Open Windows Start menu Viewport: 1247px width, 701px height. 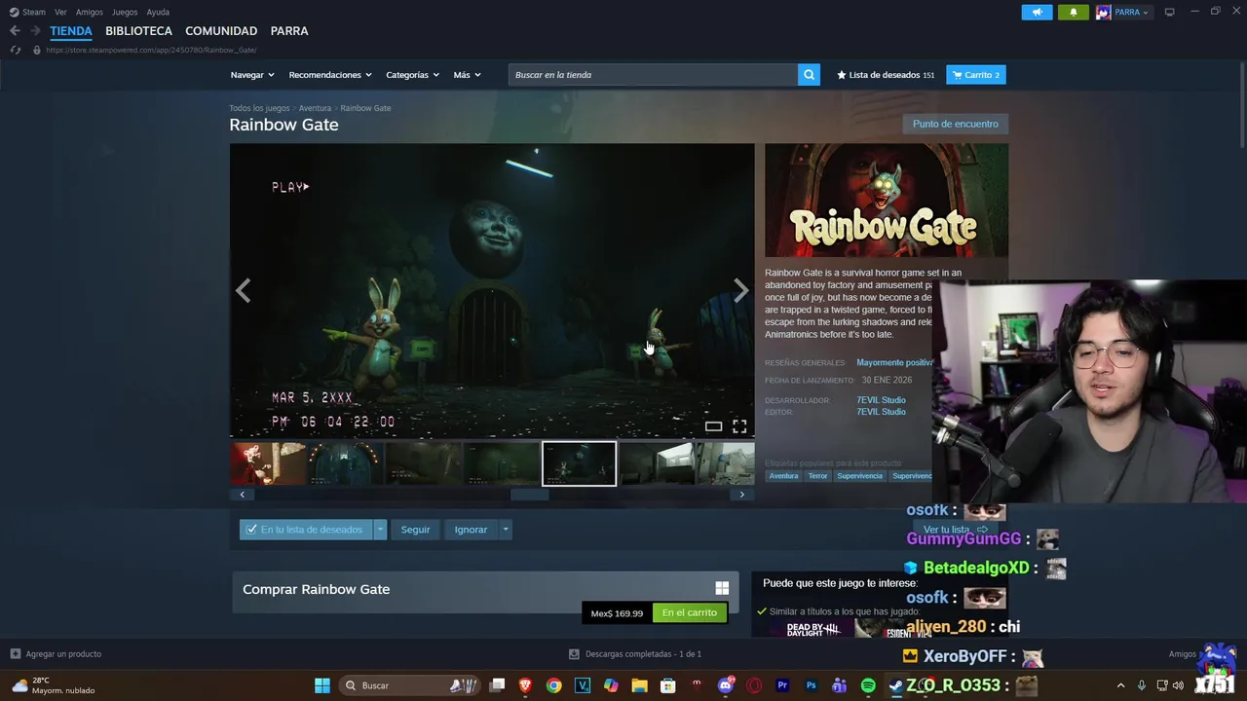(x=322, y=685)
